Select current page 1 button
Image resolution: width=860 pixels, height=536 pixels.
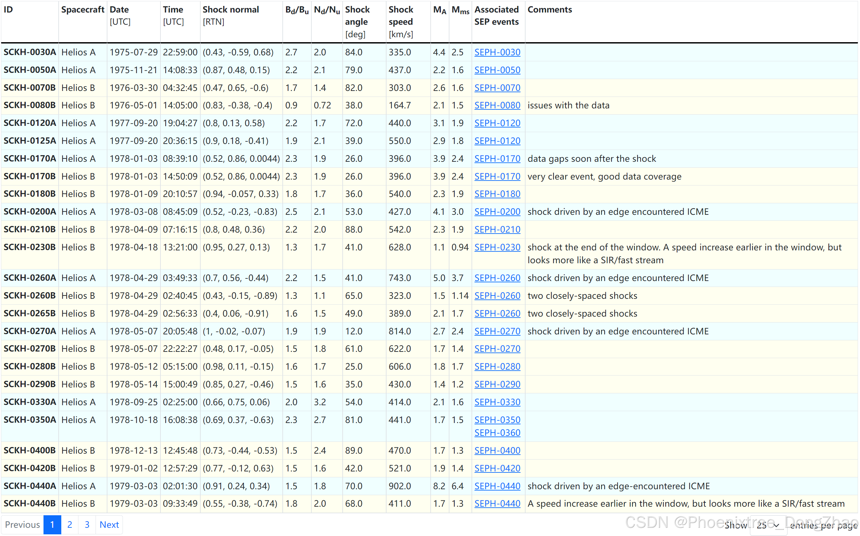52,524
